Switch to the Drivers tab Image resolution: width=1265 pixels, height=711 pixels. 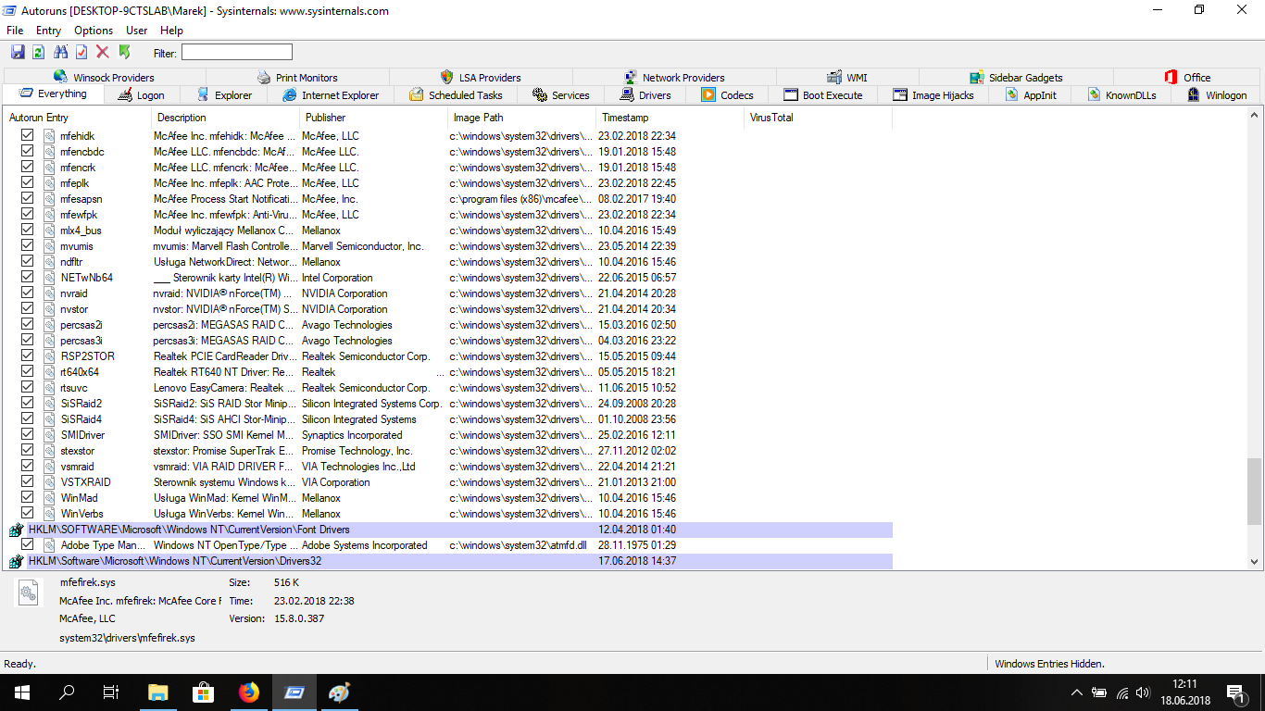click(645, 95)
